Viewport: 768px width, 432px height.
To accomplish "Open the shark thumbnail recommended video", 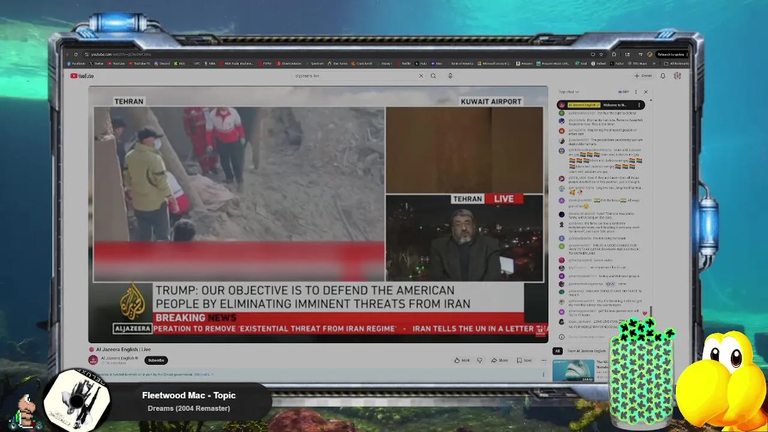I will tap(573, 370).
